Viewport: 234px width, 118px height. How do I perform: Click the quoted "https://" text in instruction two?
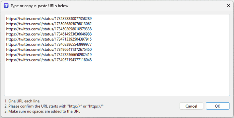click(96, 106)
